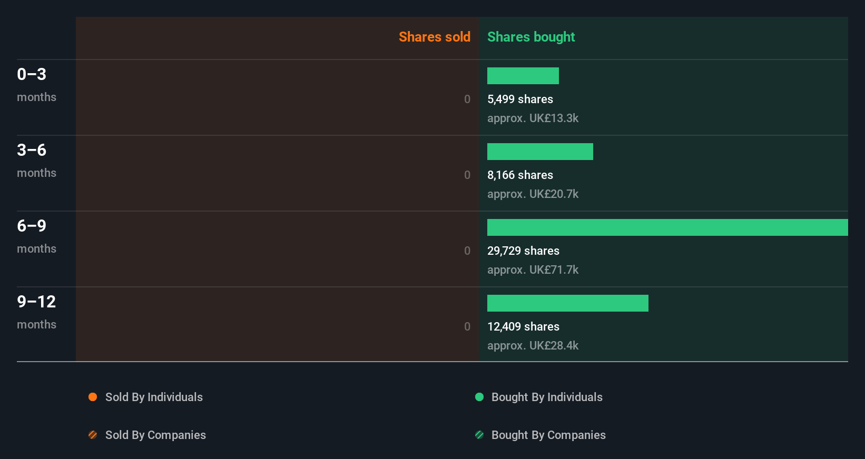Viewport: 865px width, 459px height.
Task: Click approx. UK£20.7k text
Action: [533, 194]
